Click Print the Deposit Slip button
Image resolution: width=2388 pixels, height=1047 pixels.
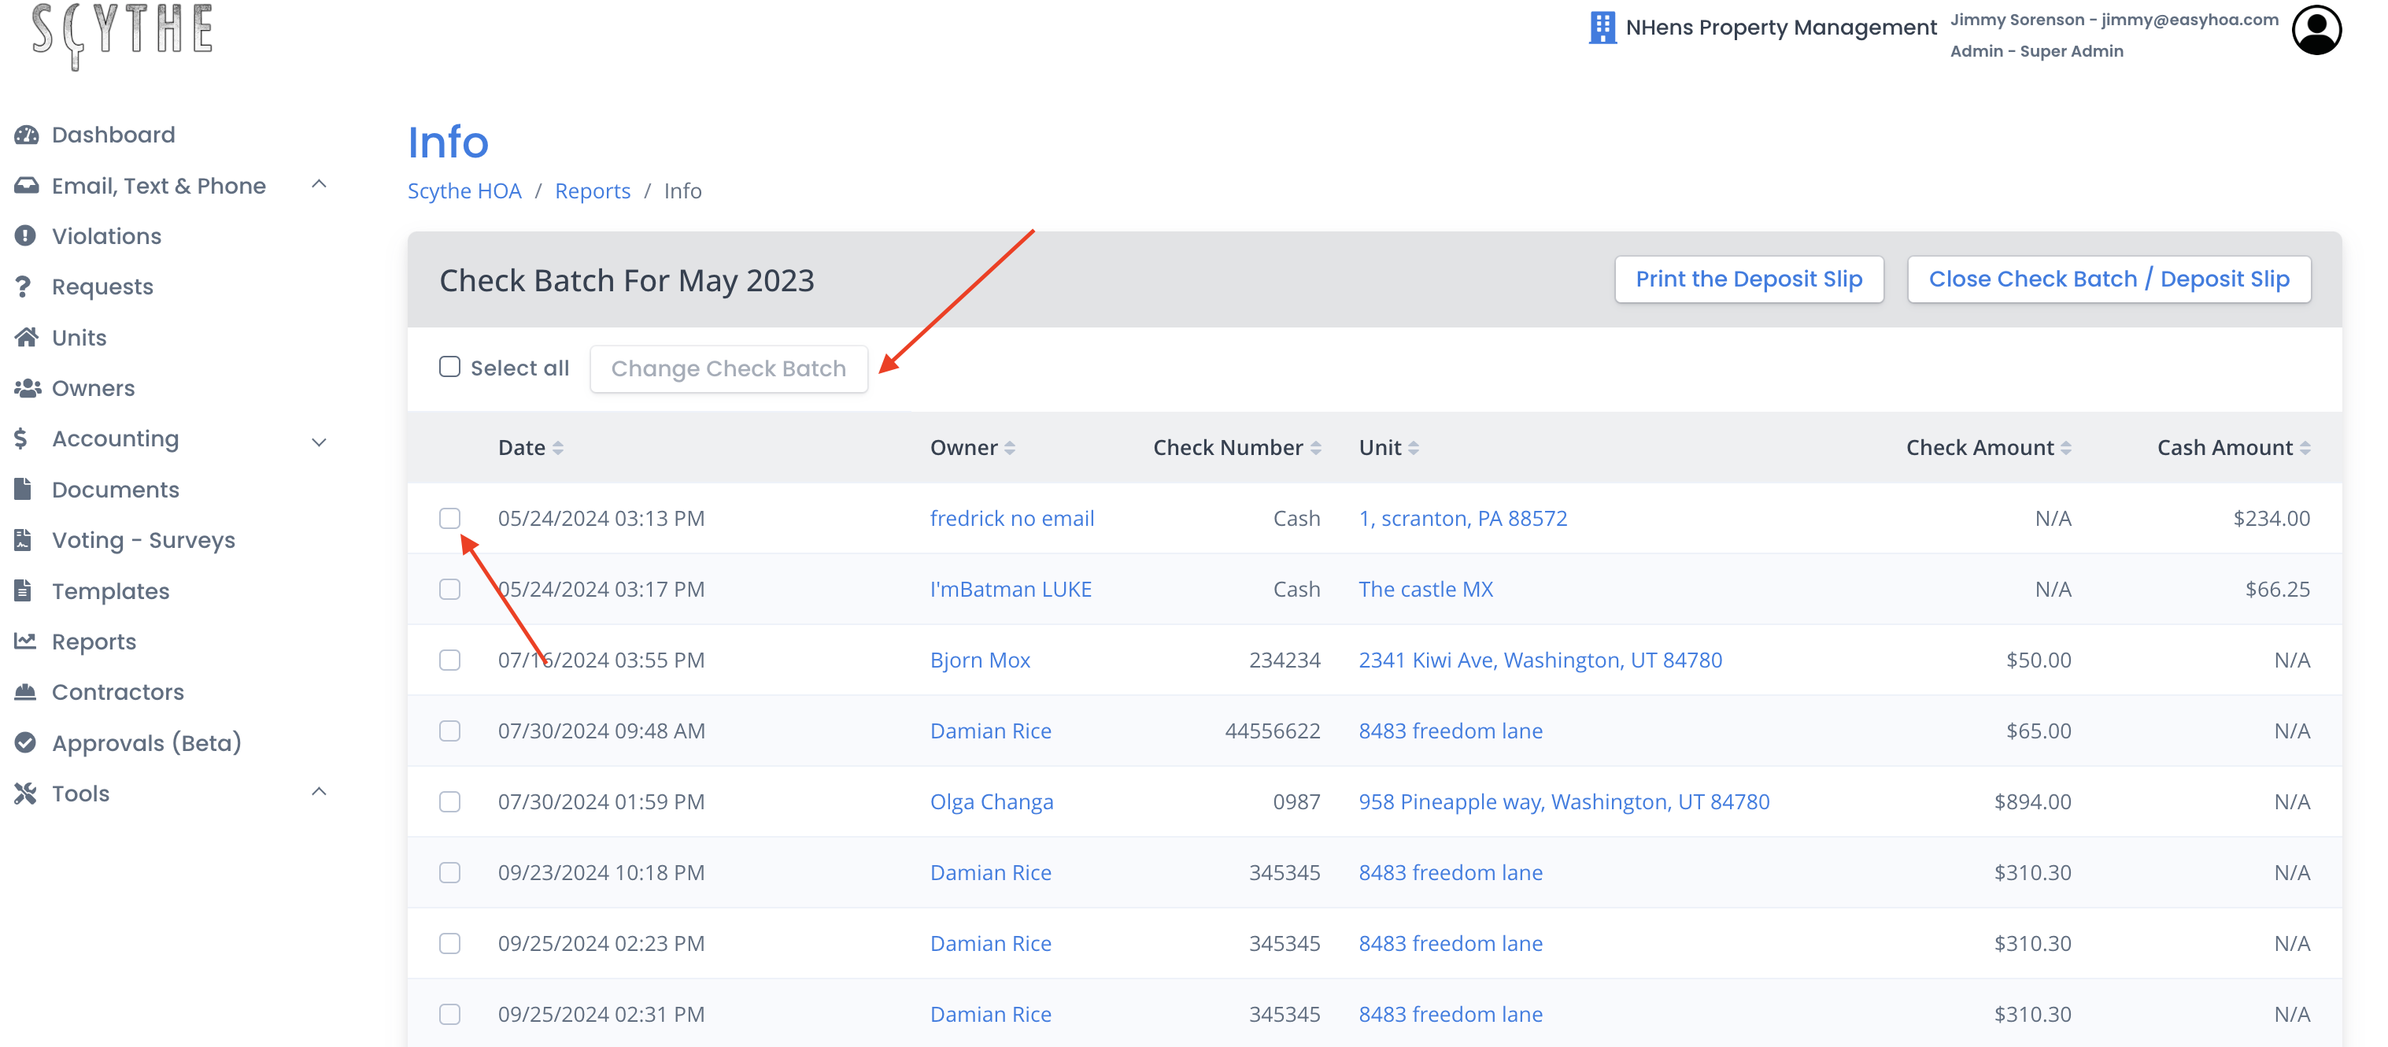[x=1748, y=279]
